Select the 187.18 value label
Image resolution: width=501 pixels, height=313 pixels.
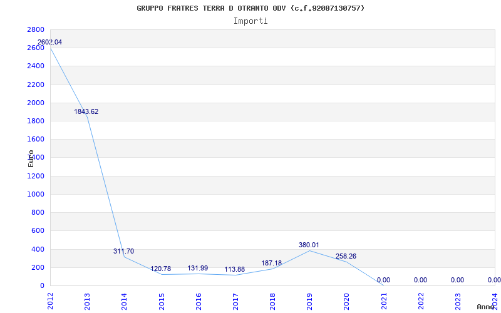click(x=272, y=263)
